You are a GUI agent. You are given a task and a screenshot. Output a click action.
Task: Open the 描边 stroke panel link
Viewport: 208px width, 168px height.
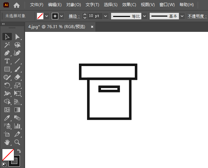74,16
